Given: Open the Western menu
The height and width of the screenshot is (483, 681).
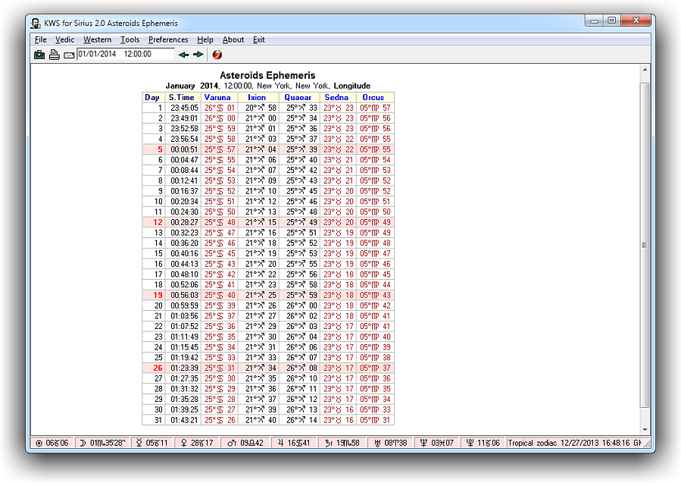Looking at the screenshot, I should [97, 39].
